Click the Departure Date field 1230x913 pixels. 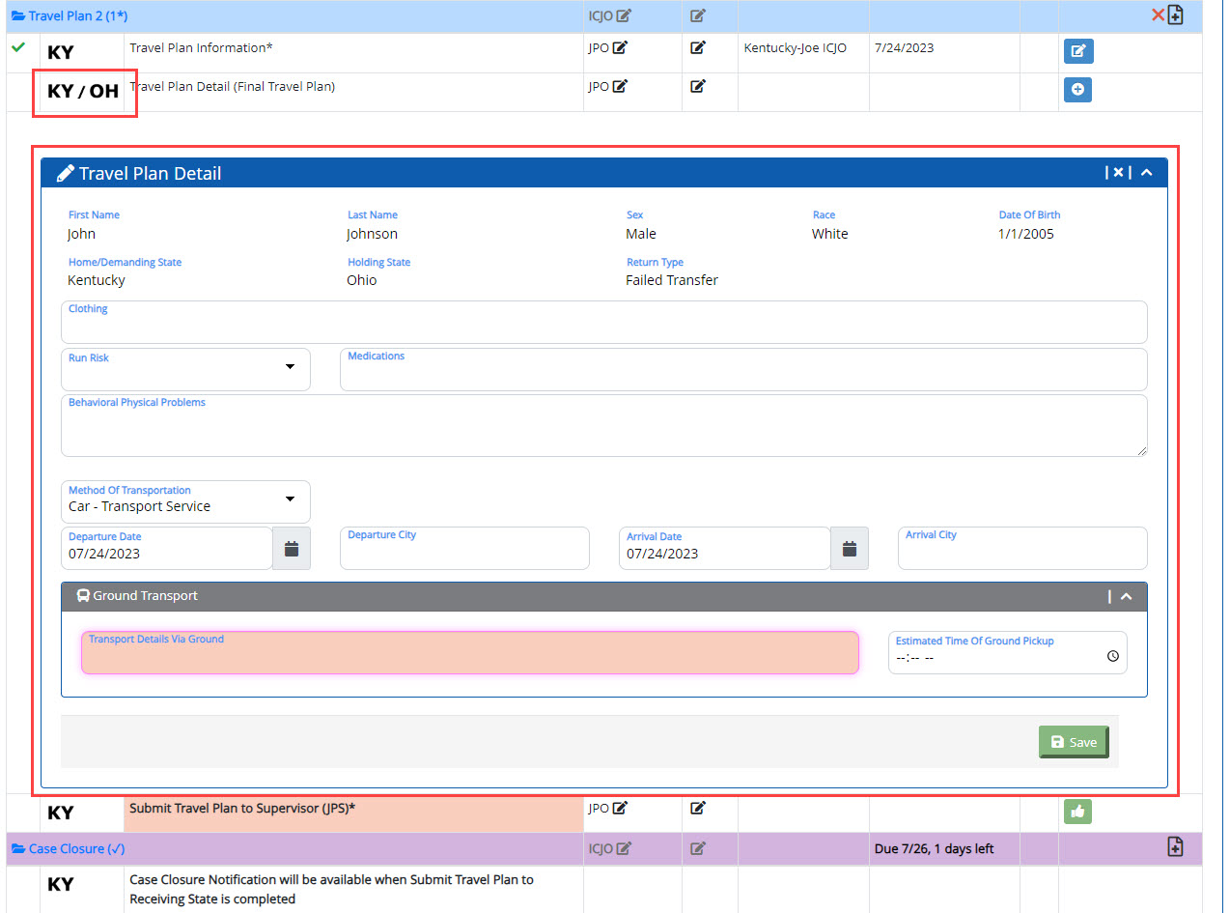166,548
